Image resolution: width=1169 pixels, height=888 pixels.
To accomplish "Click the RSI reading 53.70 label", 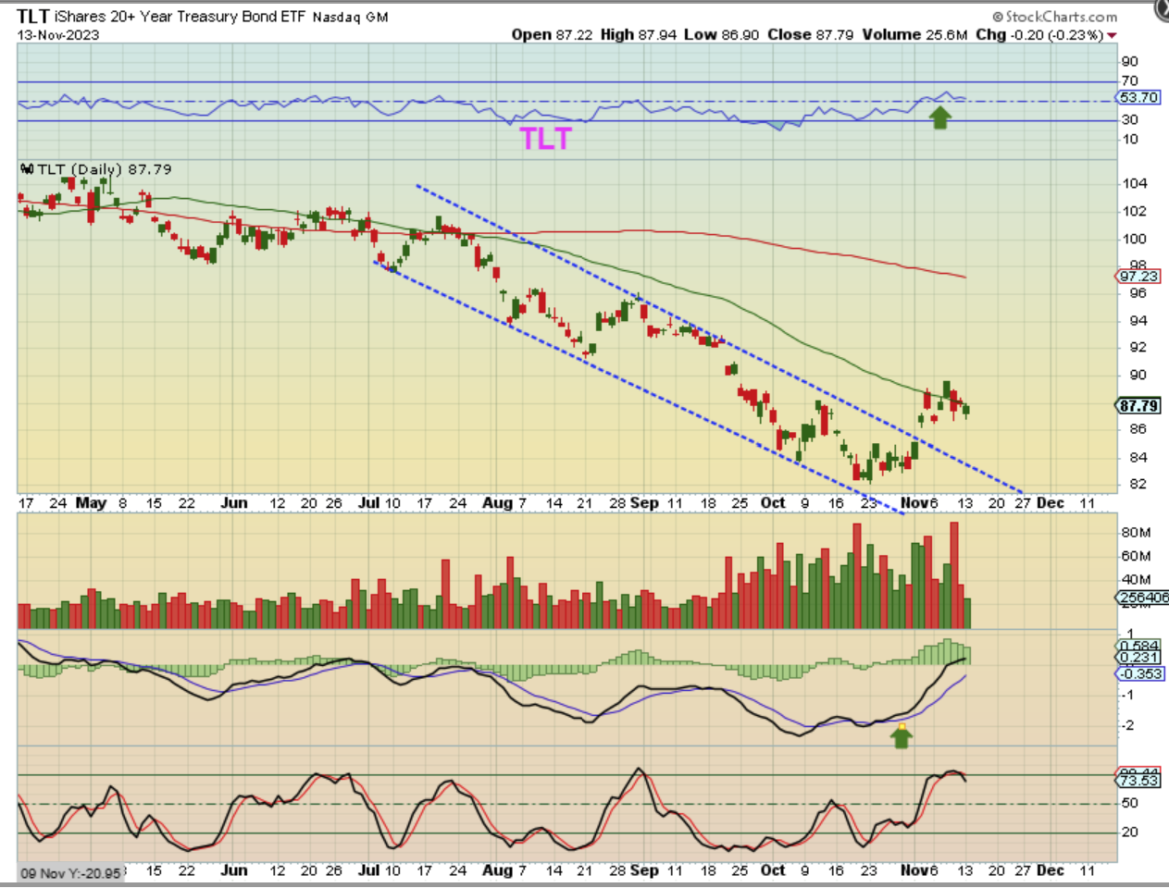I will [1138, 97].
